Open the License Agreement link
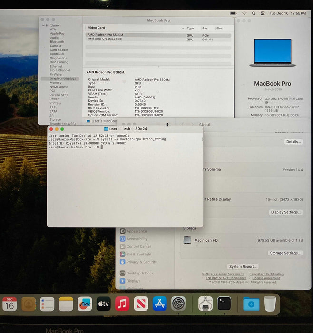This screenshot has width=313, height=333. pyautogui.click(x=266, y=278)
